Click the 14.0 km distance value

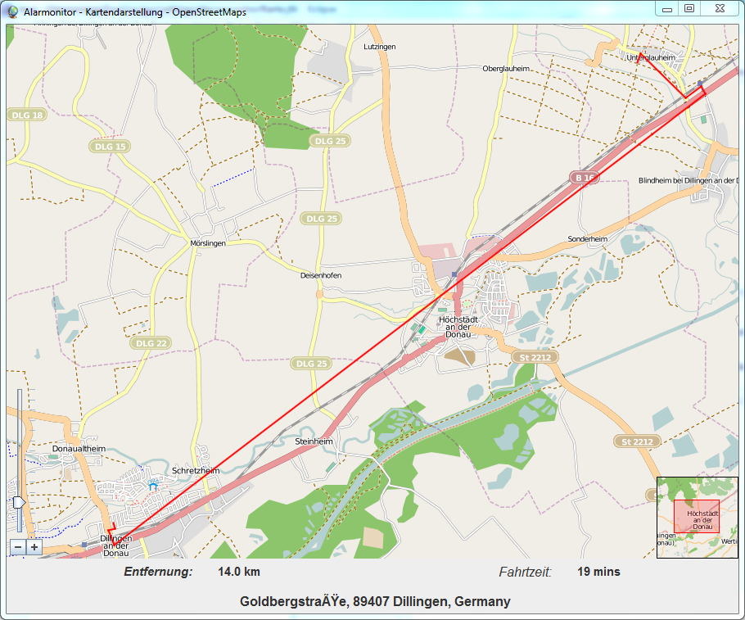(x=239, y=572)
